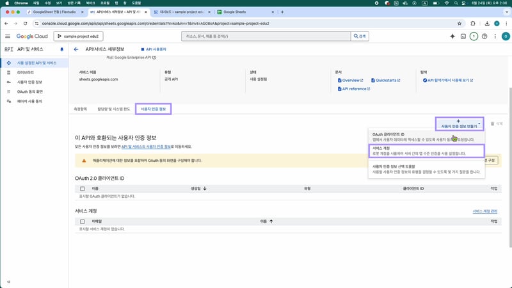Open the Apple menu
This screenshot has height=288, width=512.
tap(7, 3)
